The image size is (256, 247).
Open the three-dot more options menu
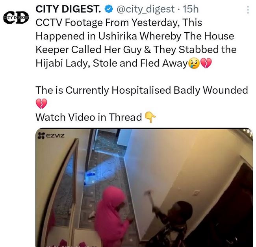coord(248,9)
